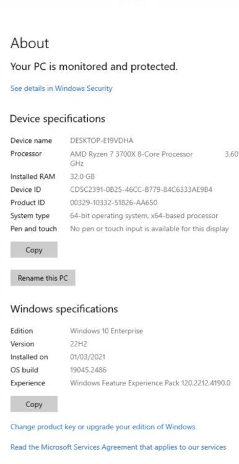Viewport: 239px width, 464px height.
Task: Copy the Windows specifications
Action: tap(34, 404)
